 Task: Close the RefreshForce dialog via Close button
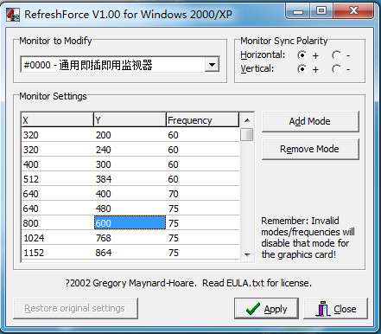pyautogui.click(x=336, y=309)
